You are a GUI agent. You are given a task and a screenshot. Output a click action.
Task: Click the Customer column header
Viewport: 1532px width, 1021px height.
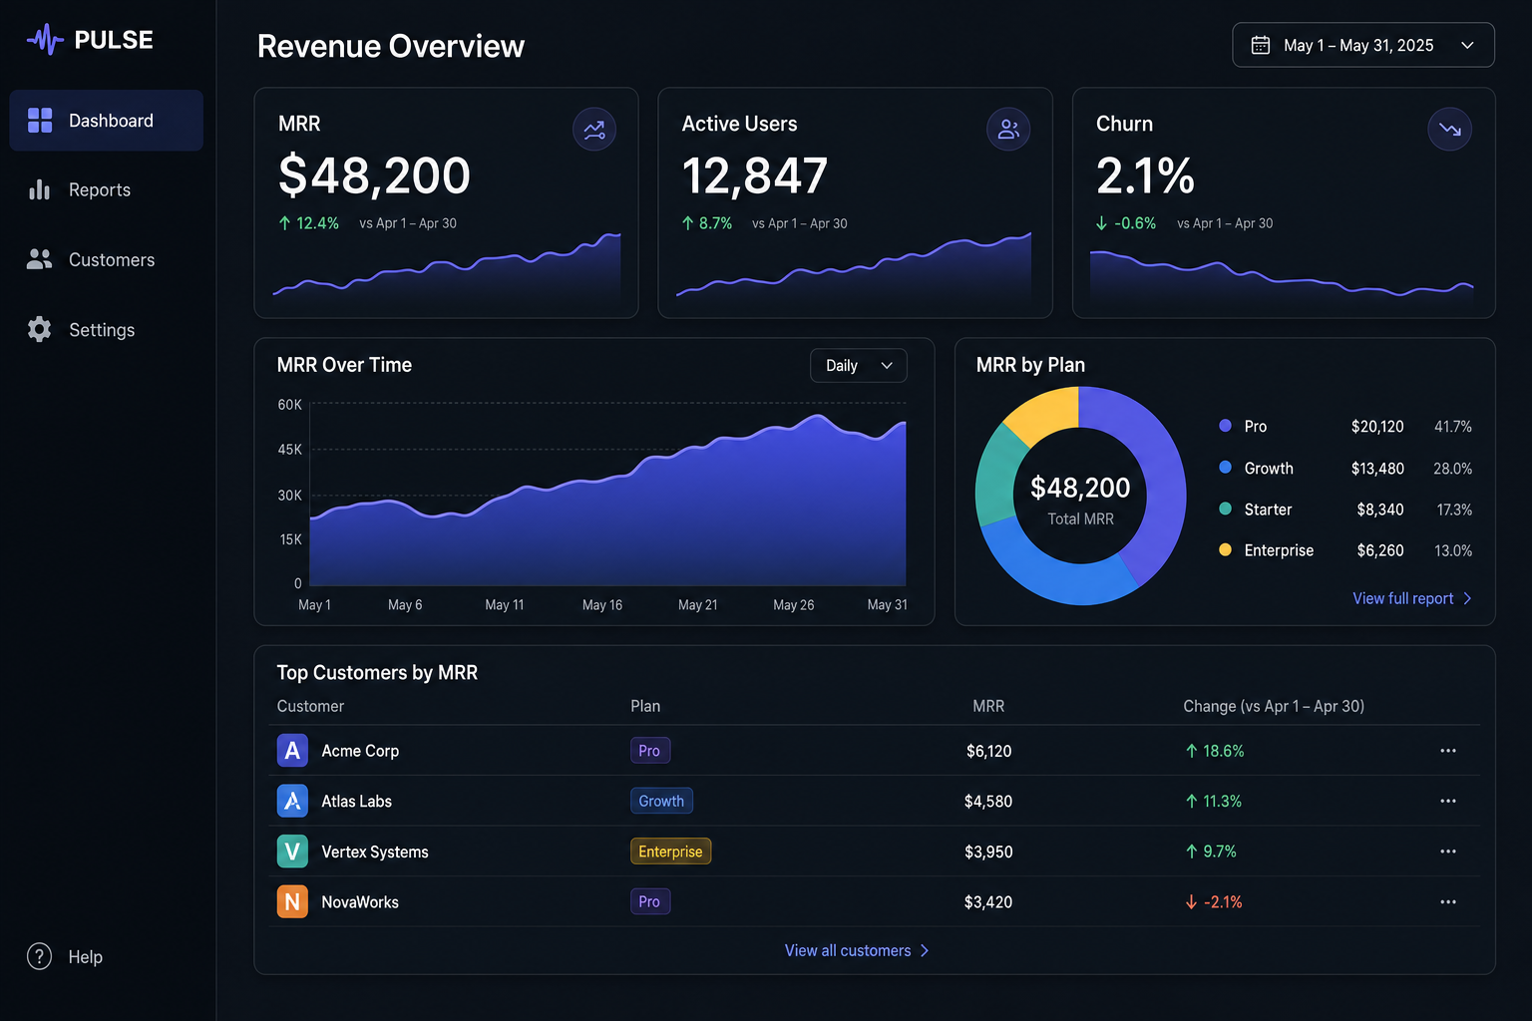click(310, 706)
